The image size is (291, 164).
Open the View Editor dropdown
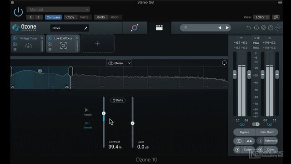(x=261, y=17)
